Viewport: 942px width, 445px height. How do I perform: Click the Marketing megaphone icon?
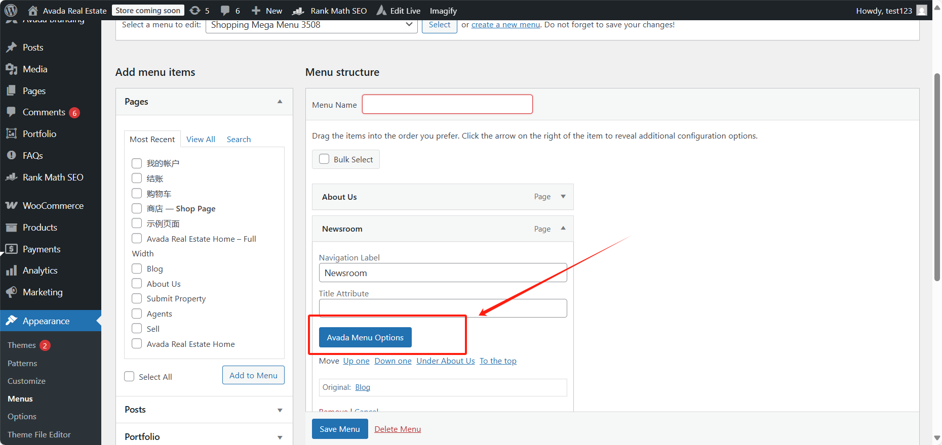pyautogui.click(x=11, y=292)
